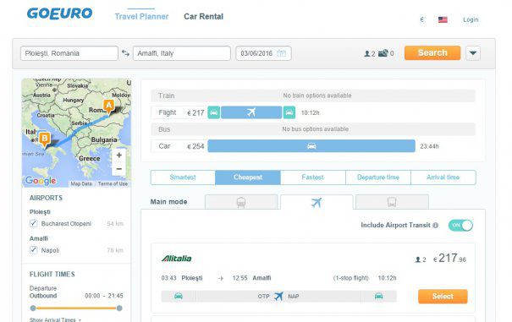Open the Car Rental menu item
The width and height of the screenshot is (512, 322).
pos(203,16)
